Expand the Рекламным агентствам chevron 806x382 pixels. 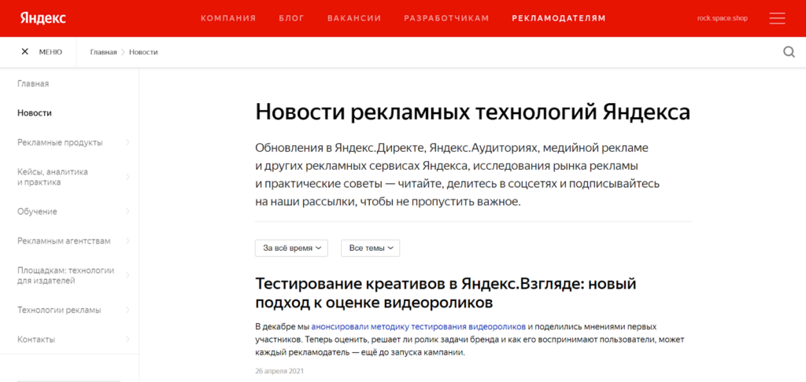127,241
